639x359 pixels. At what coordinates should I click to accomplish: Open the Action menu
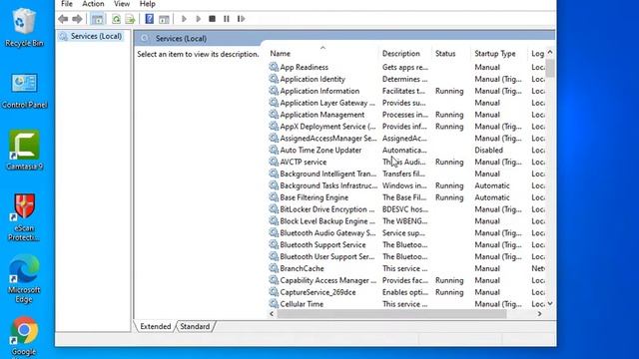tap(93, 4)
